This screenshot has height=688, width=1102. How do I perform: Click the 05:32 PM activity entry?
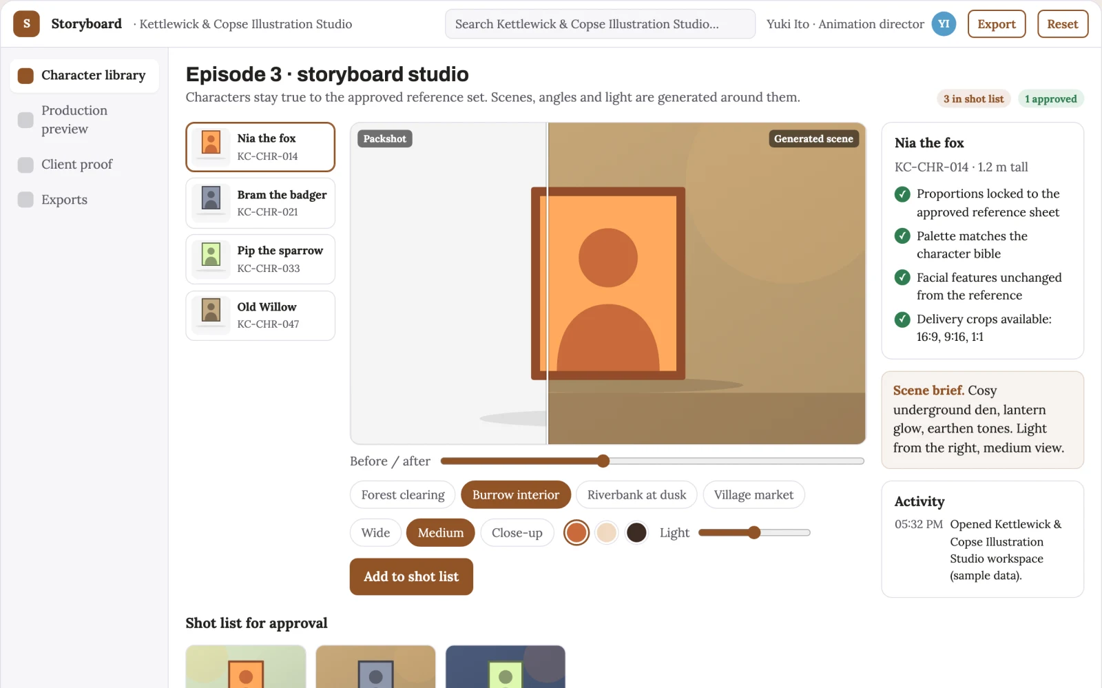(983, 550)
